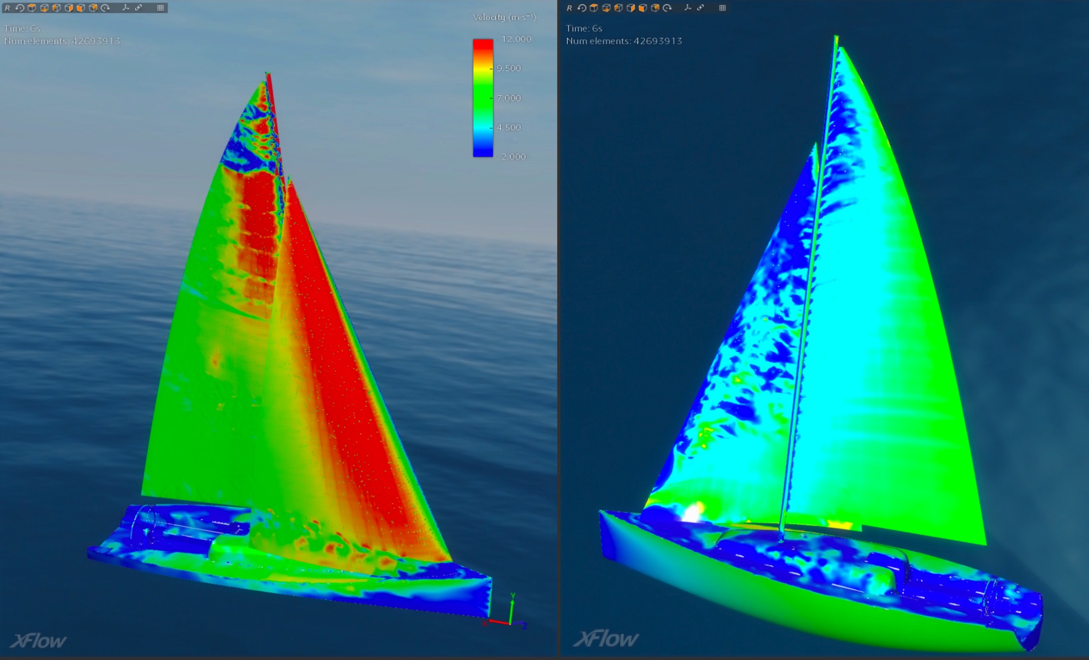1089x660 pixels.
Task: Rotate right viewport counterclockwise using toolbar arrow
Action: tap(582, 8)
